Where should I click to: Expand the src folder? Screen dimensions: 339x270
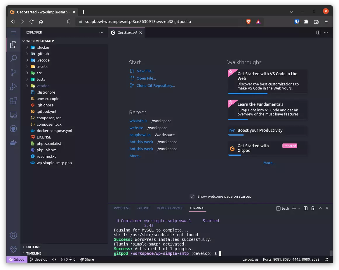pyautogui.click(x=39, y=73)
